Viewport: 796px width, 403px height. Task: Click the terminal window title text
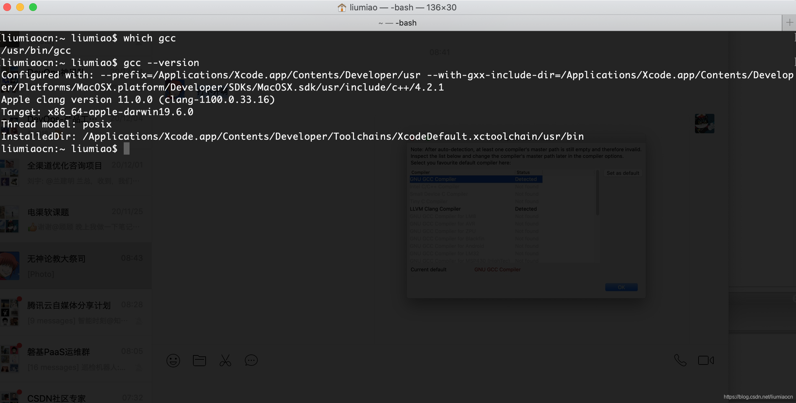403,7
